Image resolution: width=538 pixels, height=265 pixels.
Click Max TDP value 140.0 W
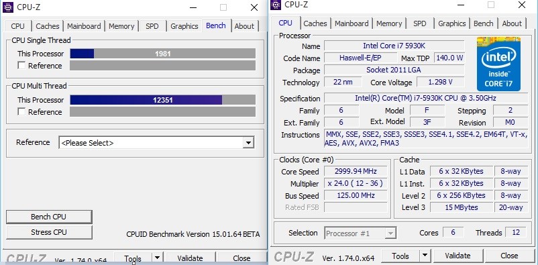tap(449, 58)
